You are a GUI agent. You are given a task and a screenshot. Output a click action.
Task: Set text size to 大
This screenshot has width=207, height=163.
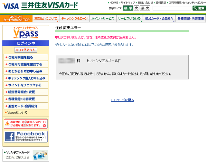tap(136, 8)
